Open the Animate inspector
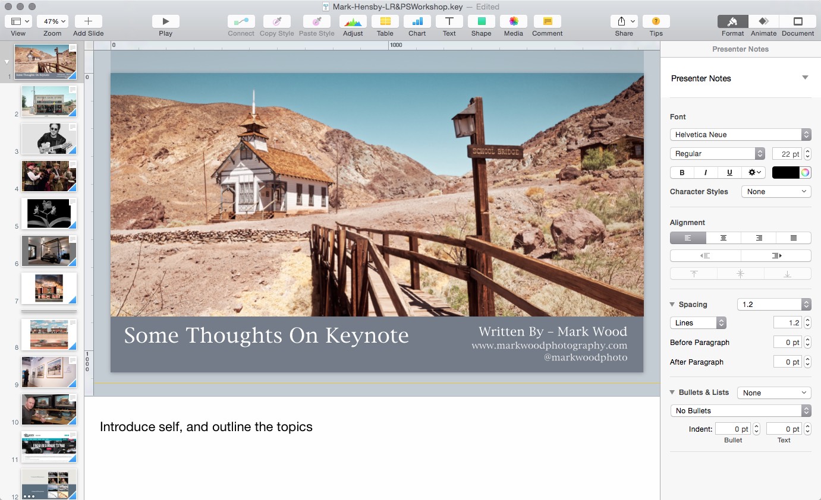821x500 pixels. tap(764, 21)
